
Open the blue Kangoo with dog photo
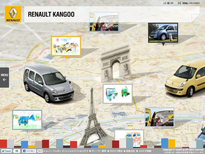pyautogui.click(x=163, y=33)
